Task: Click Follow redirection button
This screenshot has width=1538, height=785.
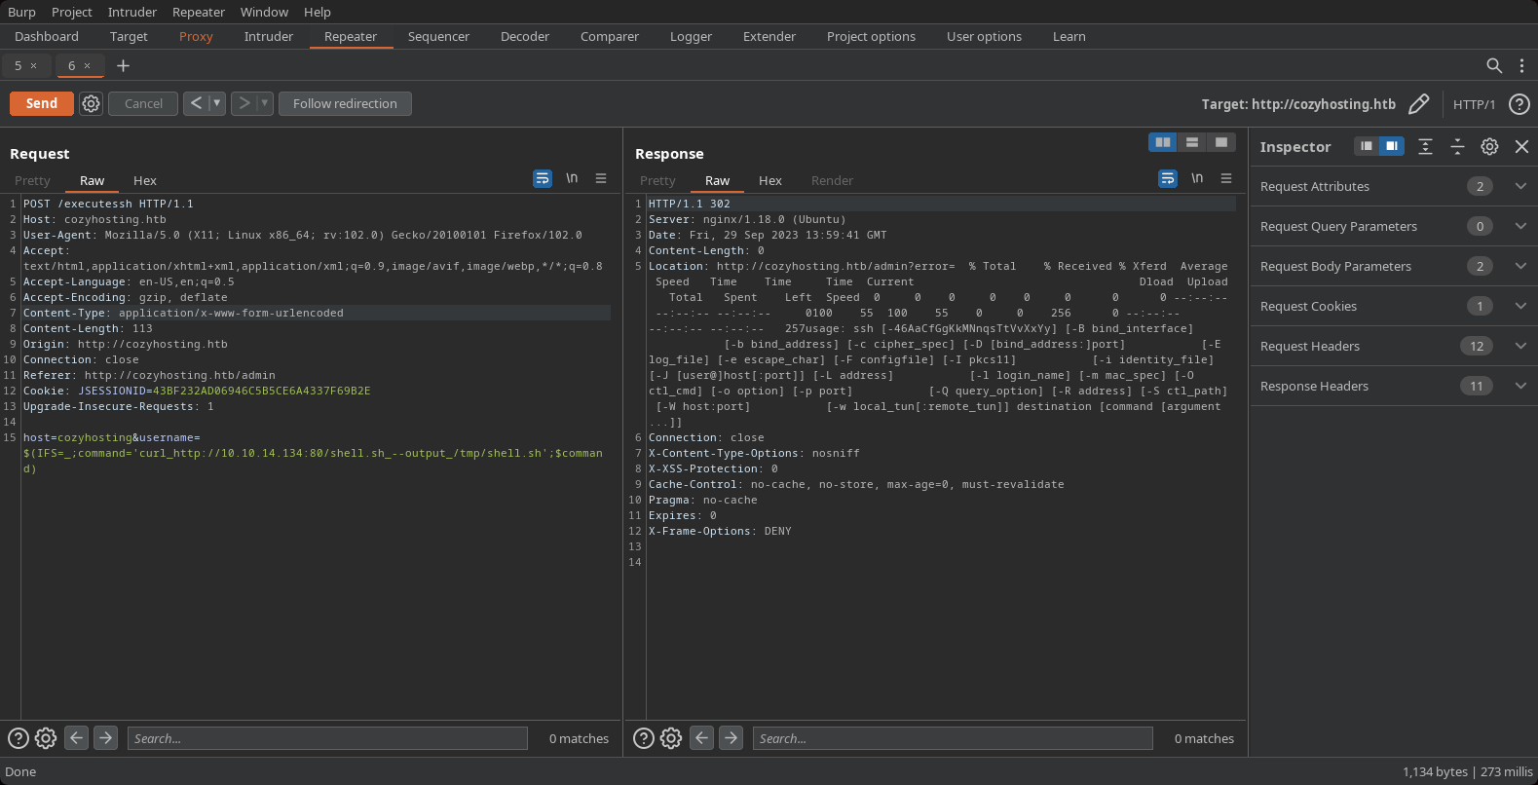Action: [345, 103]
